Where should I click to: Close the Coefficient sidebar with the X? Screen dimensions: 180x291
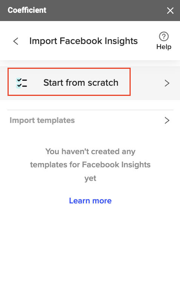170,11
